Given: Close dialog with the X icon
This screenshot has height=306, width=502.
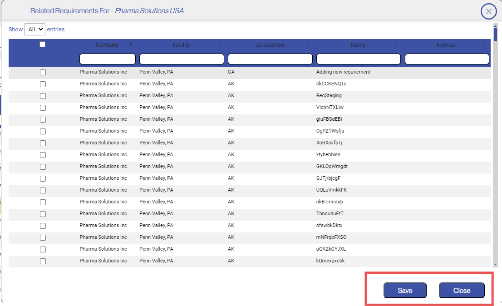Looking at the screenshot, I should [x=488, y=11].
